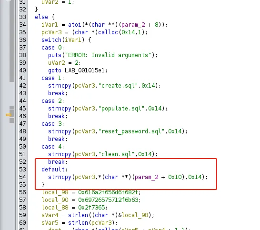Click break statement on line 49
Image resolution: width=260 pixels, height=230 pixels.
tap(58, 139)
